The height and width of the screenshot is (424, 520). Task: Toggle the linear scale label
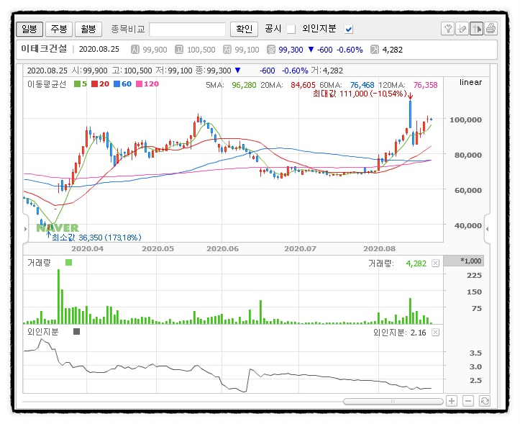point(470,82)
